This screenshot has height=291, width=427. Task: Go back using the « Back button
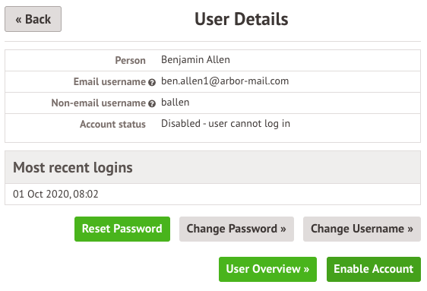pyautogui.click(x=33, y=19)
